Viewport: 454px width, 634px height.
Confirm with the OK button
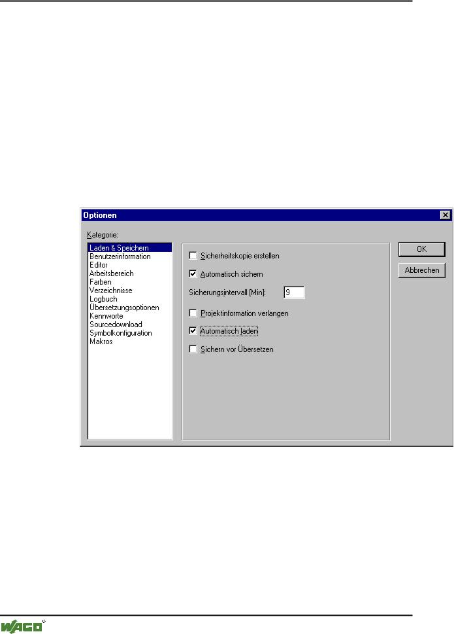(422, 249)
